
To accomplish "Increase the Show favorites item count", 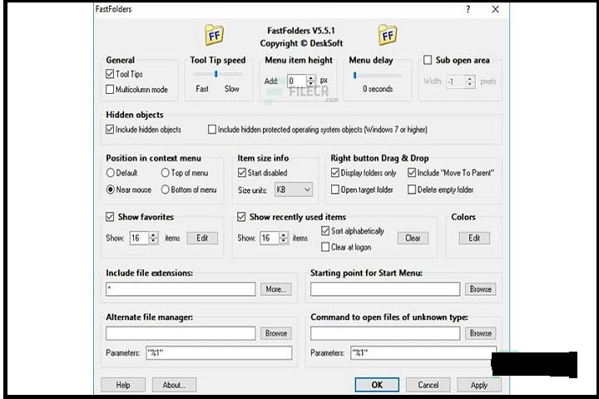I will coord(152,234).
